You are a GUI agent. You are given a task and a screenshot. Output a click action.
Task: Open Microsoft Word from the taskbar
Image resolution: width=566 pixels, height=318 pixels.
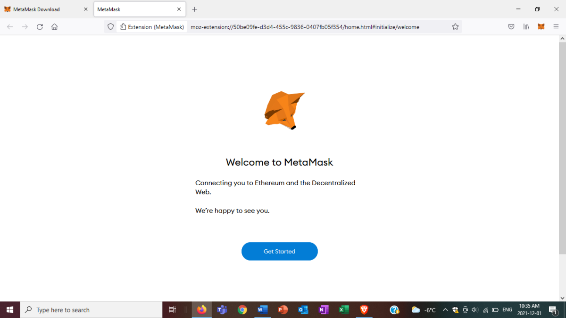tap(263, 310)
